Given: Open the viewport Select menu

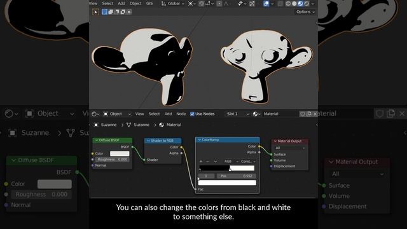Looking at the screenshot, I should [x=107, y=4].
